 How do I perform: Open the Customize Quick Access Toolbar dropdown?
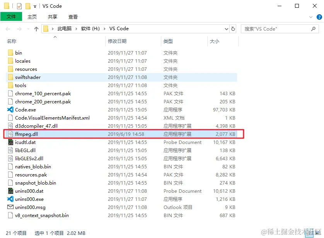35,7
